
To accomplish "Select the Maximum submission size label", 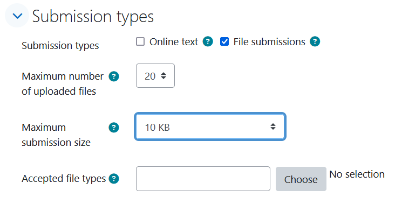I will click(x=56, y=135).
